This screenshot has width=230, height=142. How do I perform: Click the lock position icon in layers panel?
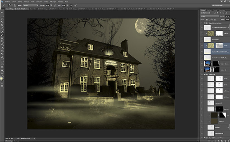tap(212, 20)
